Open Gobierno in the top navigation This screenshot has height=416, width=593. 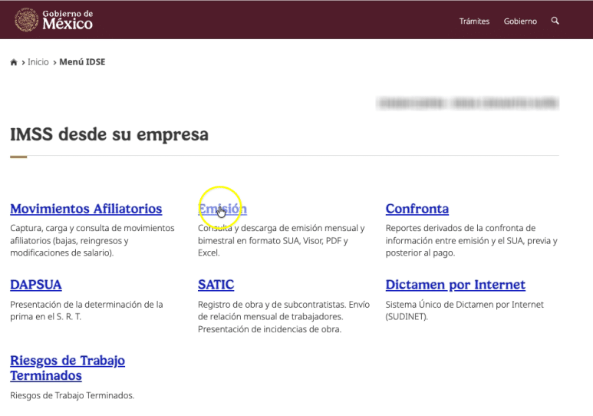[x=520, y=21]
